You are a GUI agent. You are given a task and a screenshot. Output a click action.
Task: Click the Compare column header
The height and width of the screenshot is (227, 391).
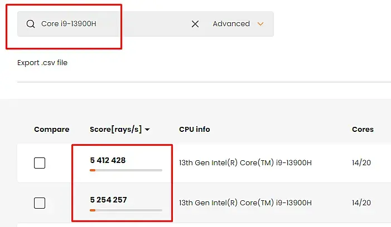click(51, 129)
